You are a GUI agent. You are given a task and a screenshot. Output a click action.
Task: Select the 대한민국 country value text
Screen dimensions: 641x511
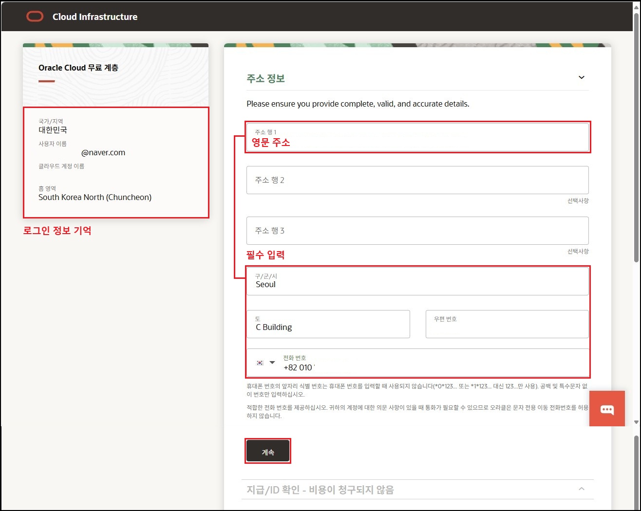[53, 130]
